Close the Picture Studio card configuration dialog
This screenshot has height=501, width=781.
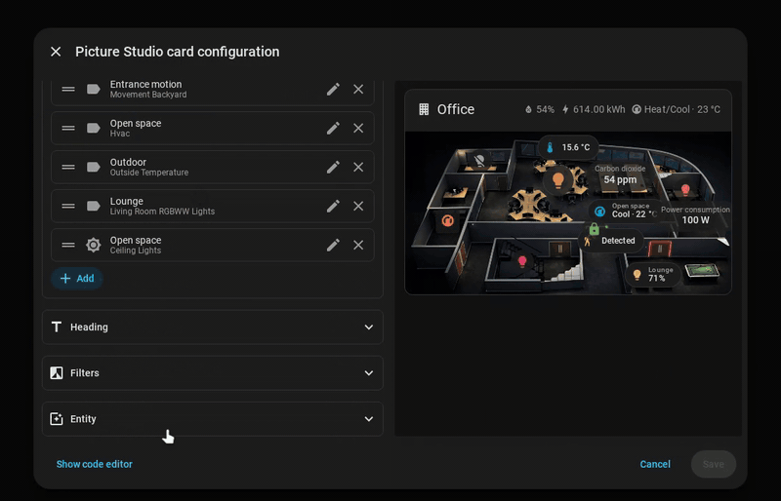click(x=56, y=52)
